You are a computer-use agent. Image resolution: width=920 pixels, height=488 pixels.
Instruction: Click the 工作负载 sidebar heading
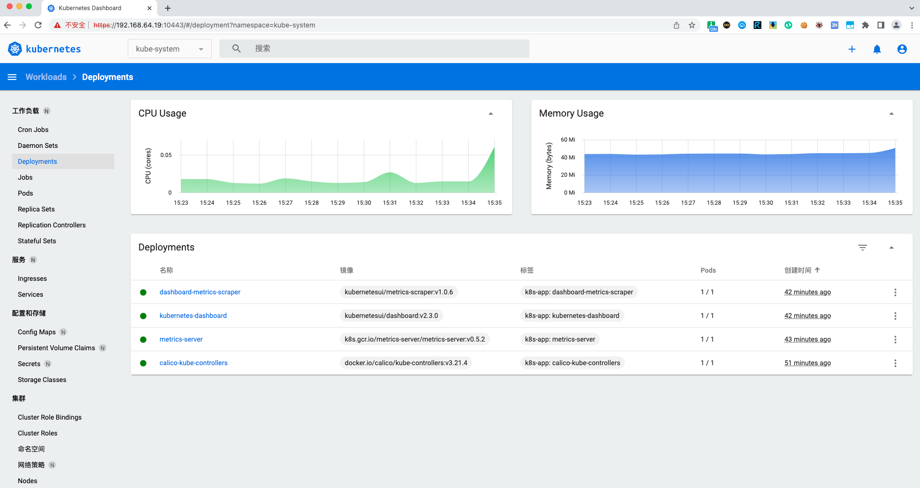[x=26, y=111]
